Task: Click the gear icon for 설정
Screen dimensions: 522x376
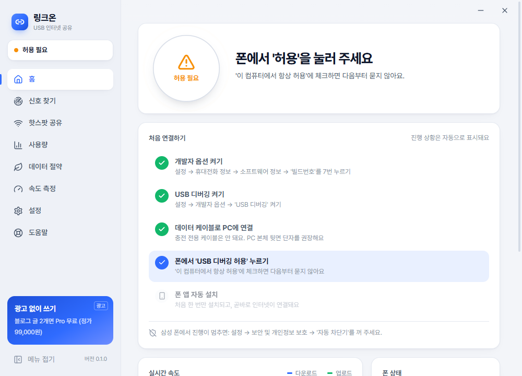Action: tap(18, 211)
